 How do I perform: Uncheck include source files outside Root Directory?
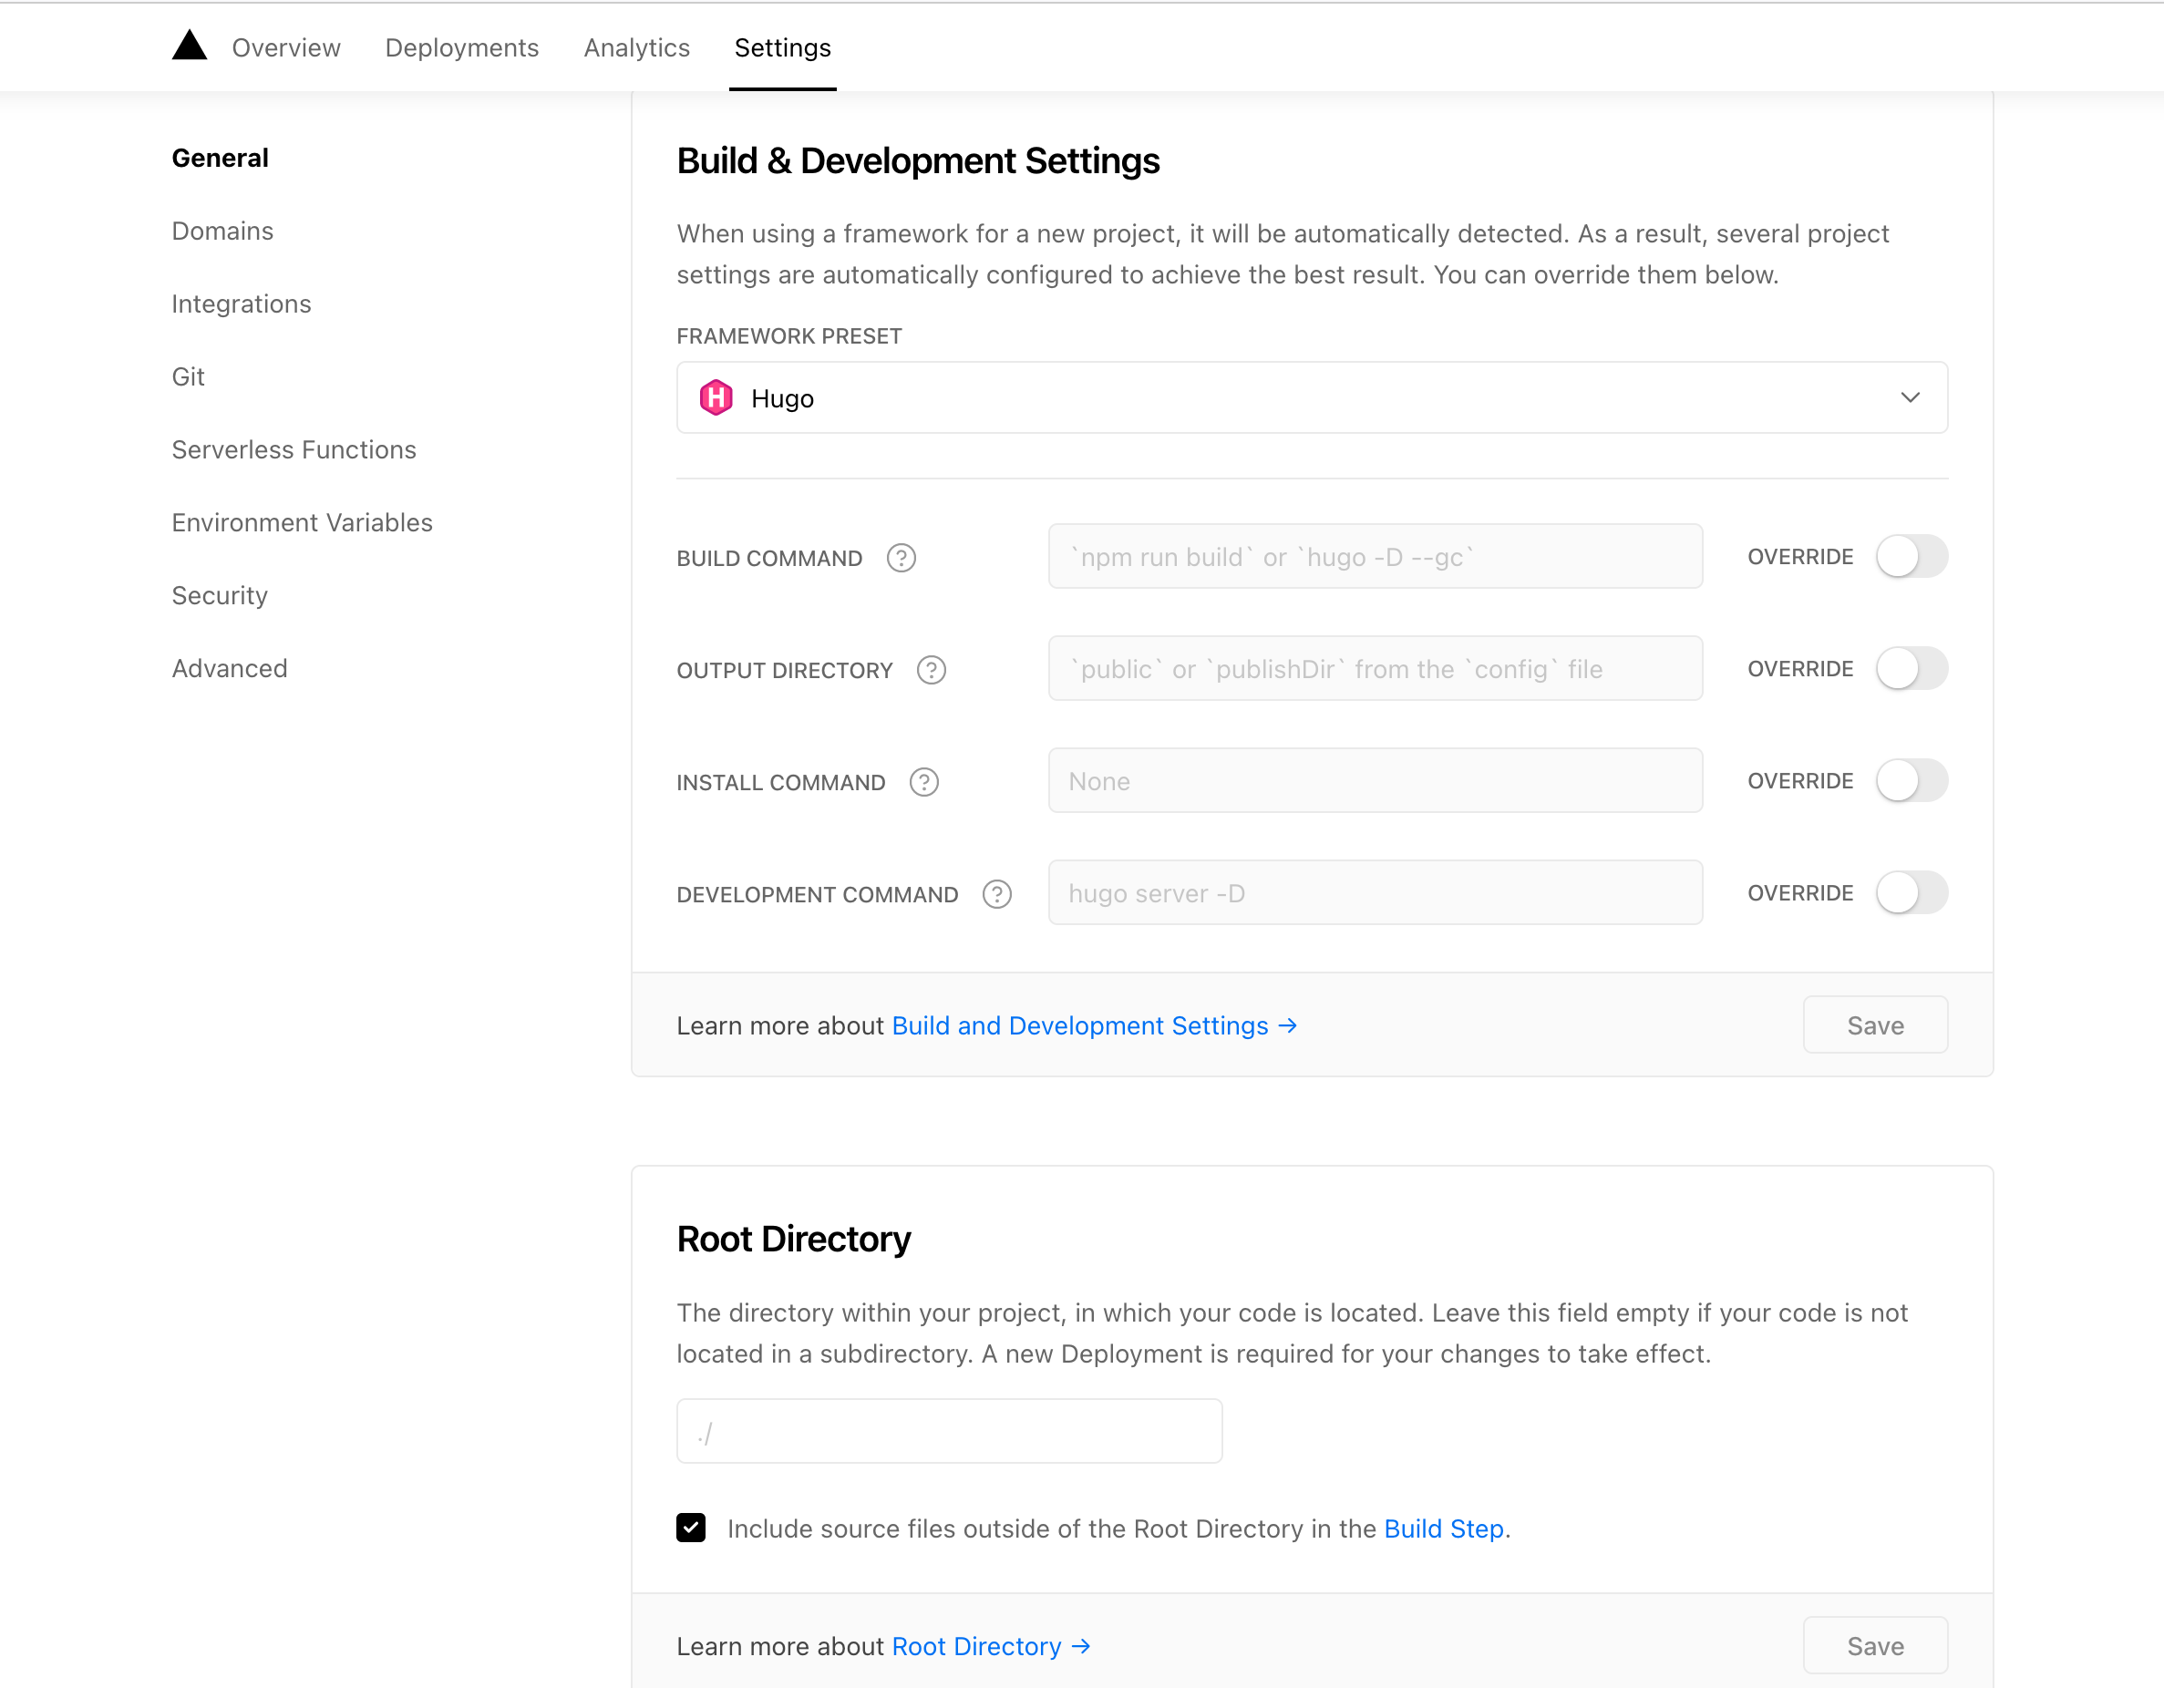[x=691, y=1528]
